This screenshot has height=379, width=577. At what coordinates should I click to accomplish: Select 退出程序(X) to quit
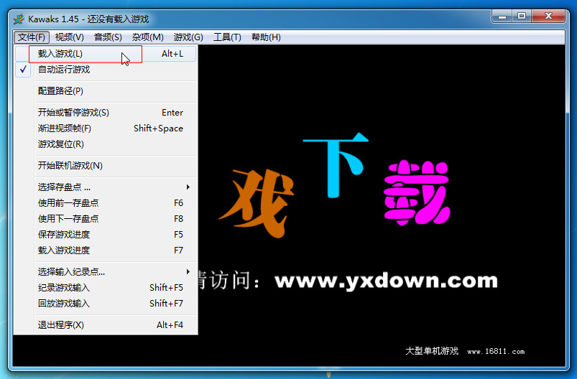(106, 325)
